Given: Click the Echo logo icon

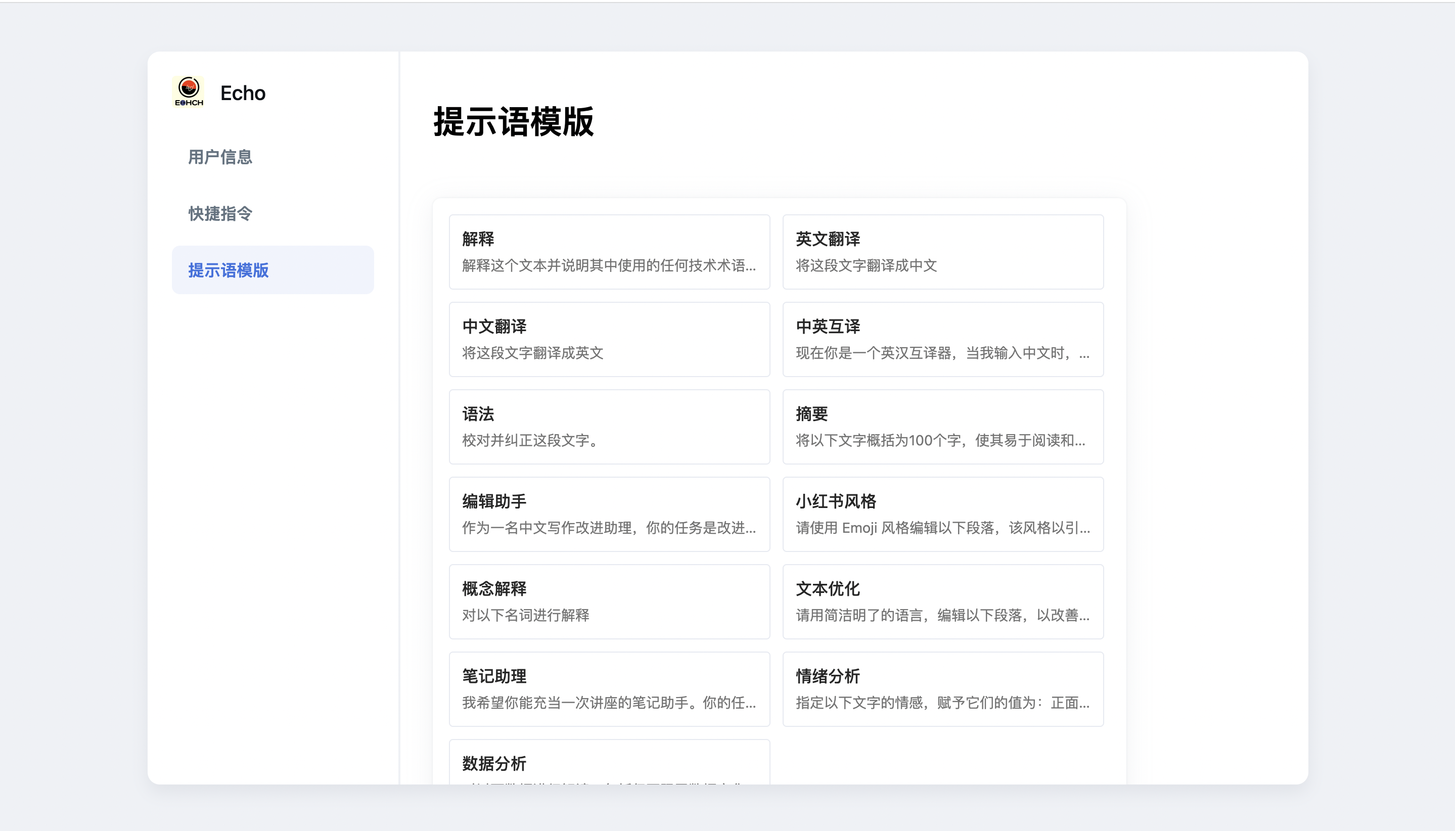Looking at the screenshot, I should [189, 92].
